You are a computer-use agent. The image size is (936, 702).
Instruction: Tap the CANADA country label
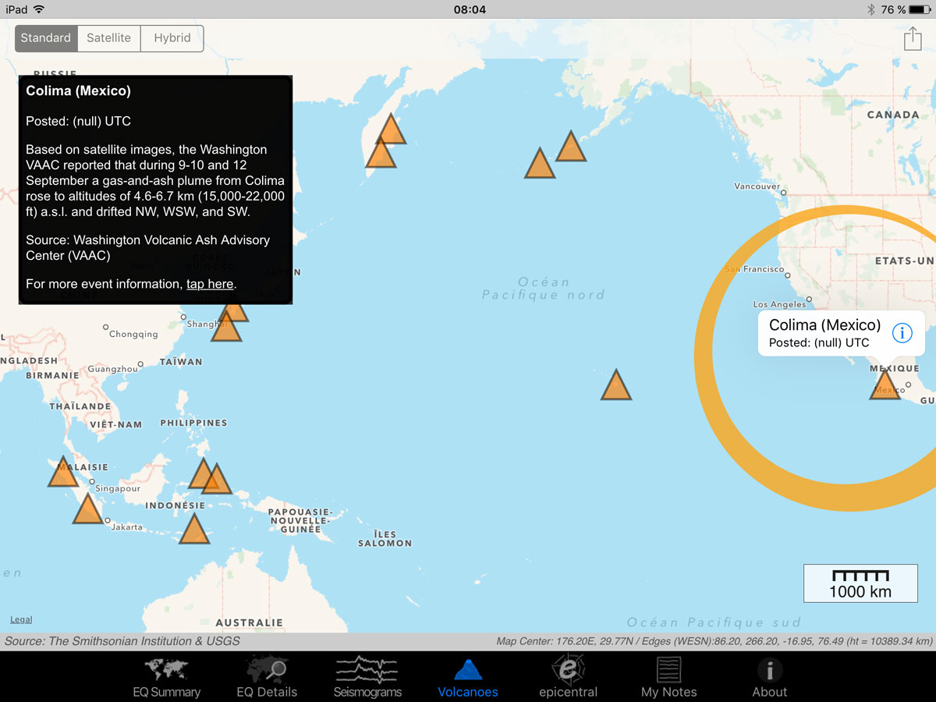click(x=893, y=115)
